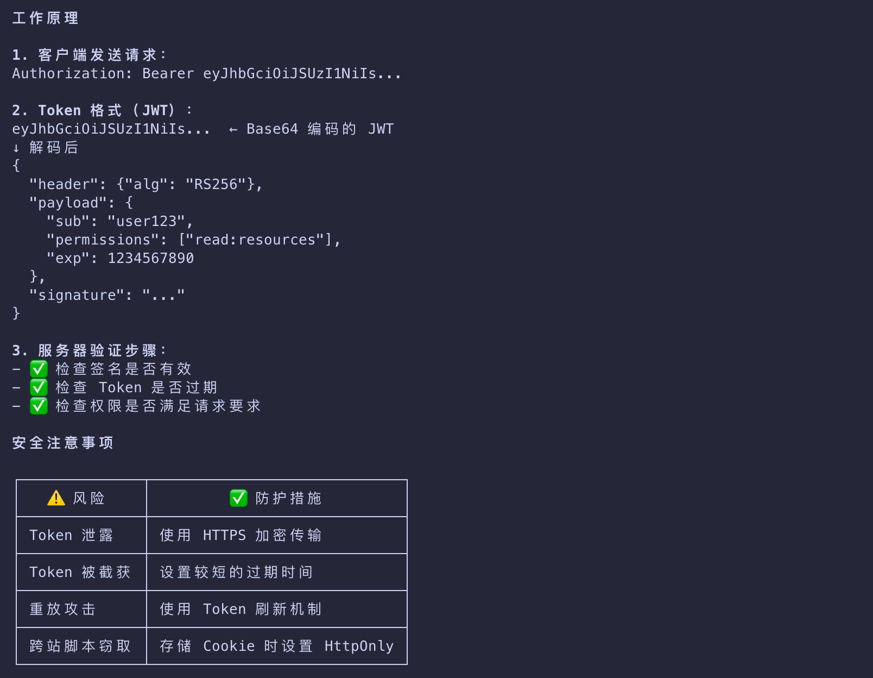Select the 跨站脚本窃取 risk cell
The height and width of the screenshot is (678, 873).
[80, 646]
